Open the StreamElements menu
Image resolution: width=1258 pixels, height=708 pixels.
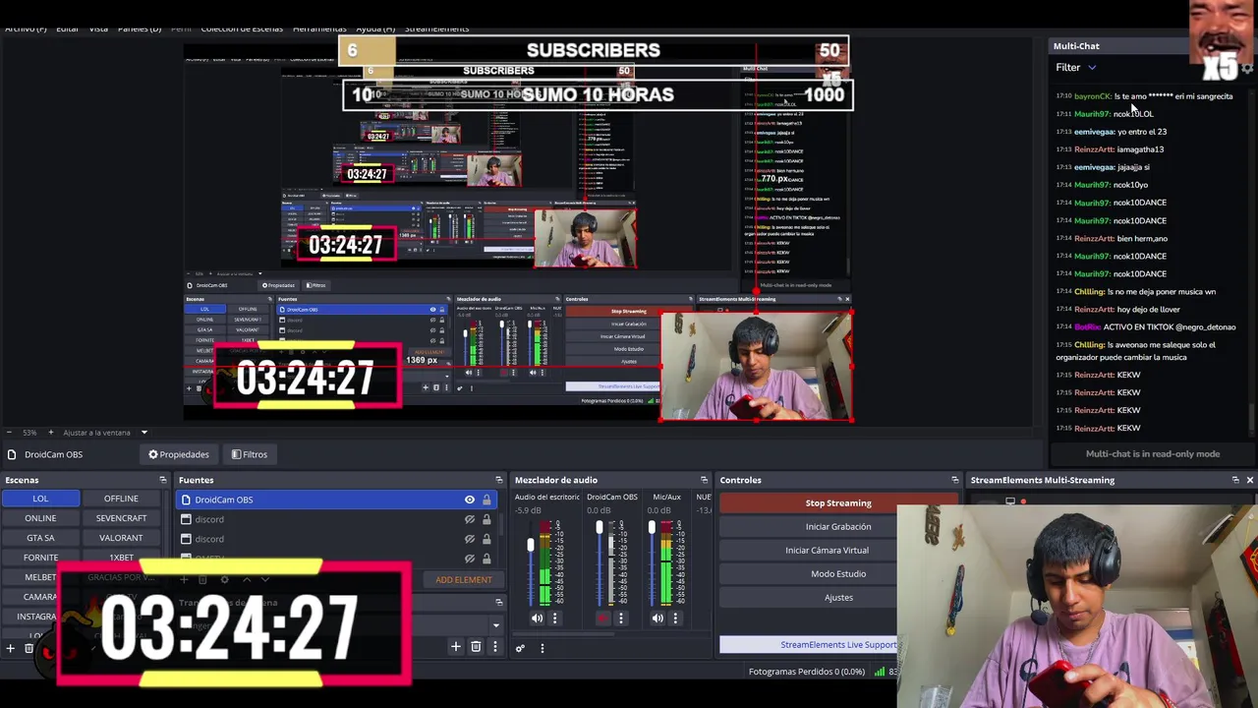click(436, 29)
